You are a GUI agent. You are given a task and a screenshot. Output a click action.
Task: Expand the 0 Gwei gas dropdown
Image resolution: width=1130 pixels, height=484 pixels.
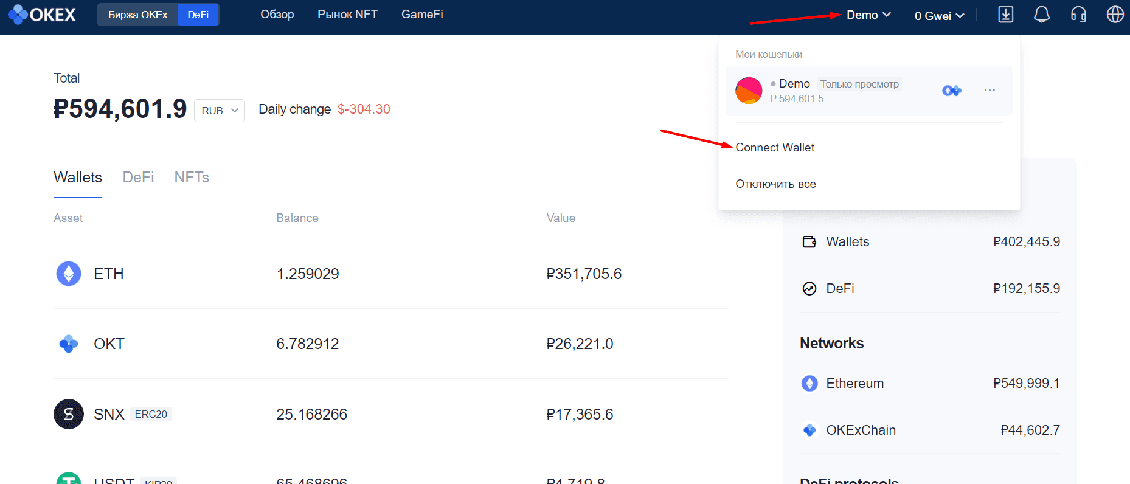click(939, 16)
